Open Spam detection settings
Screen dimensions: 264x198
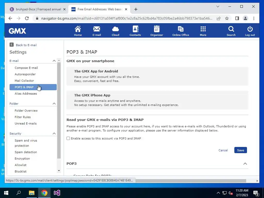(x=26, y=152)
